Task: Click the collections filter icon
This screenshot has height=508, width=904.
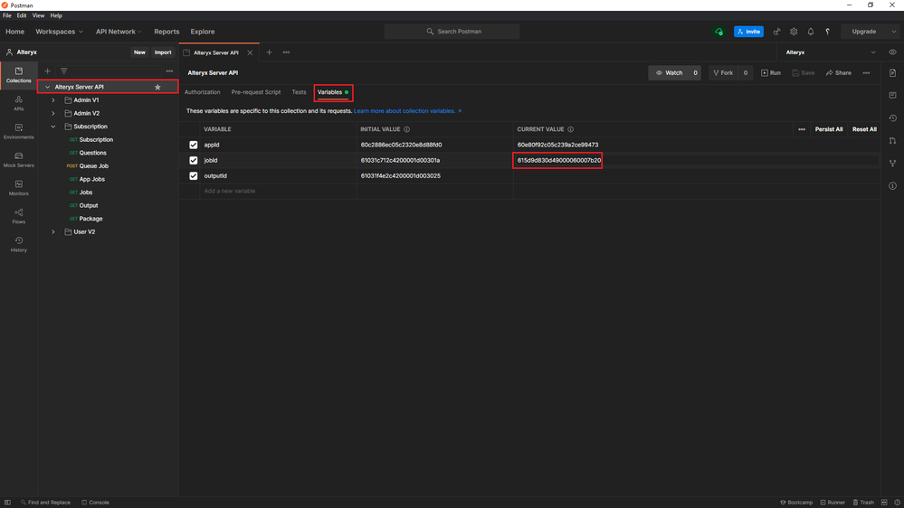Action: click(x=64, y=71)
